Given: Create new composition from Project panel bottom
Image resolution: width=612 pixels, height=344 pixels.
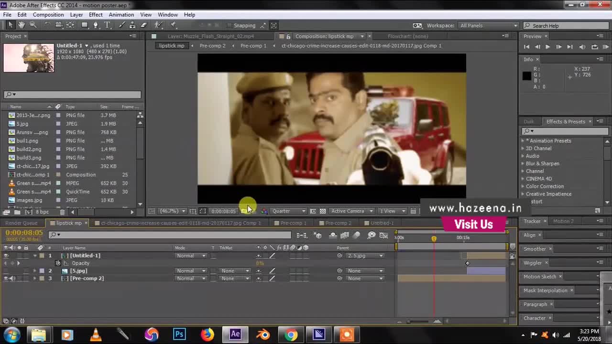Looking at the screenshot, I should coord(29,212).
